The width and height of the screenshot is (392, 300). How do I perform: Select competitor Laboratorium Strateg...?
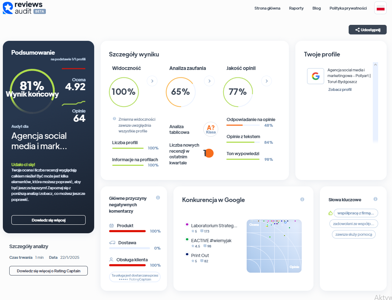pyautogui.click(x=214, y=225)
